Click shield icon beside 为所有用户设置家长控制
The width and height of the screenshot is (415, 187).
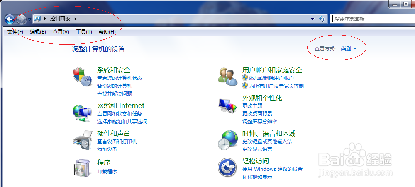tap(245, 86)
